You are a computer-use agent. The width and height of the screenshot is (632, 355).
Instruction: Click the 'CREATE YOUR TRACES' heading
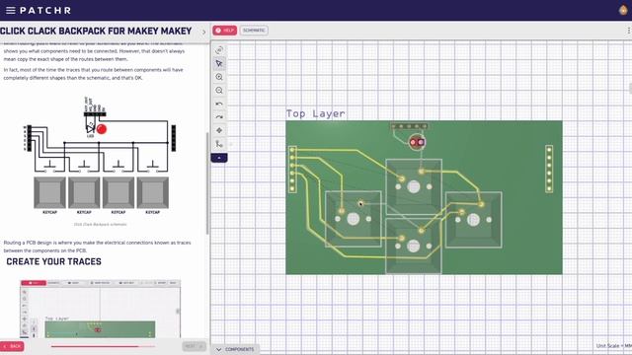point(54,261)
